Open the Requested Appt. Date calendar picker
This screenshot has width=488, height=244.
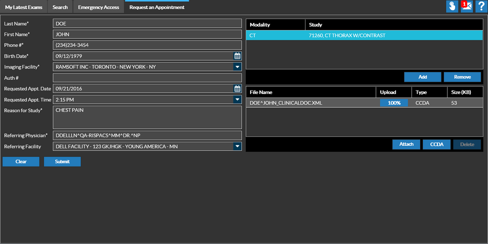tap(237, 89)
